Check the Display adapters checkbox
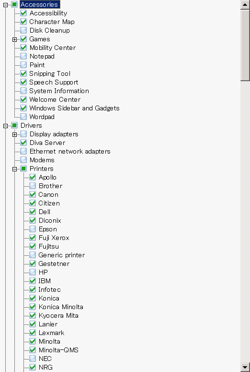The height and width of the screenshot is (372, 250). [23, 134]
